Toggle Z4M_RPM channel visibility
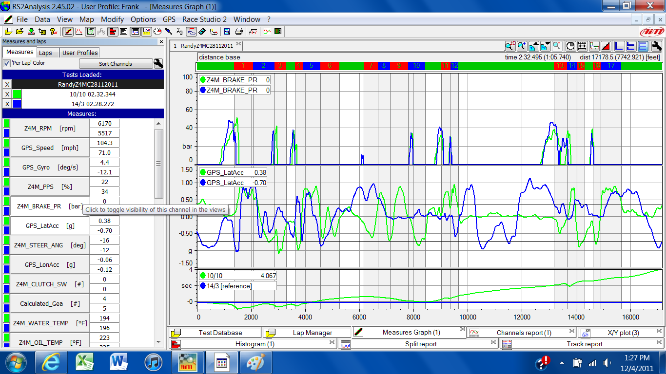 click(x=50, y=128)
